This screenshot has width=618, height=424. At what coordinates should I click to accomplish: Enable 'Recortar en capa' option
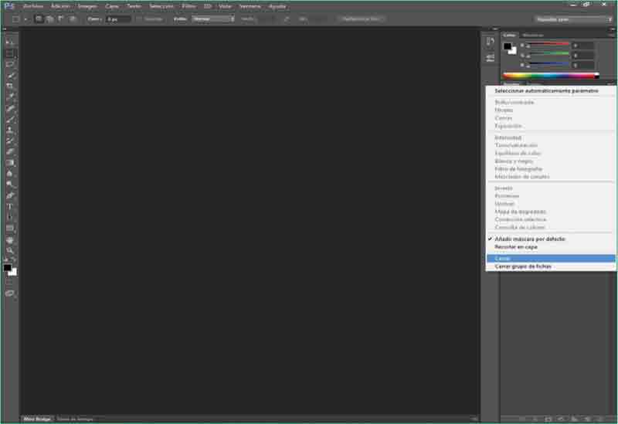(516, 247)
